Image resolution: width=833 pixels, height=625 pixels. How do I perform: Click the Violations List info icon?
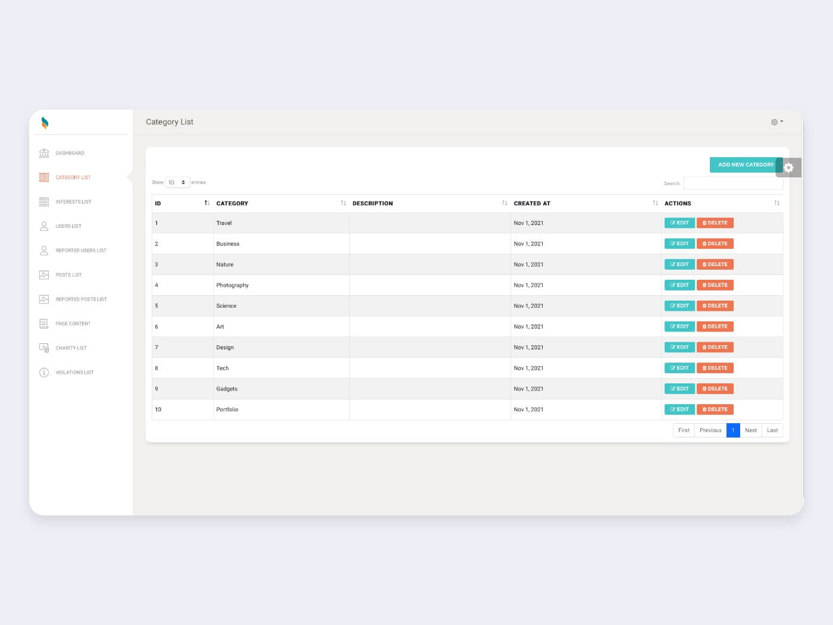tap(44, 373)
